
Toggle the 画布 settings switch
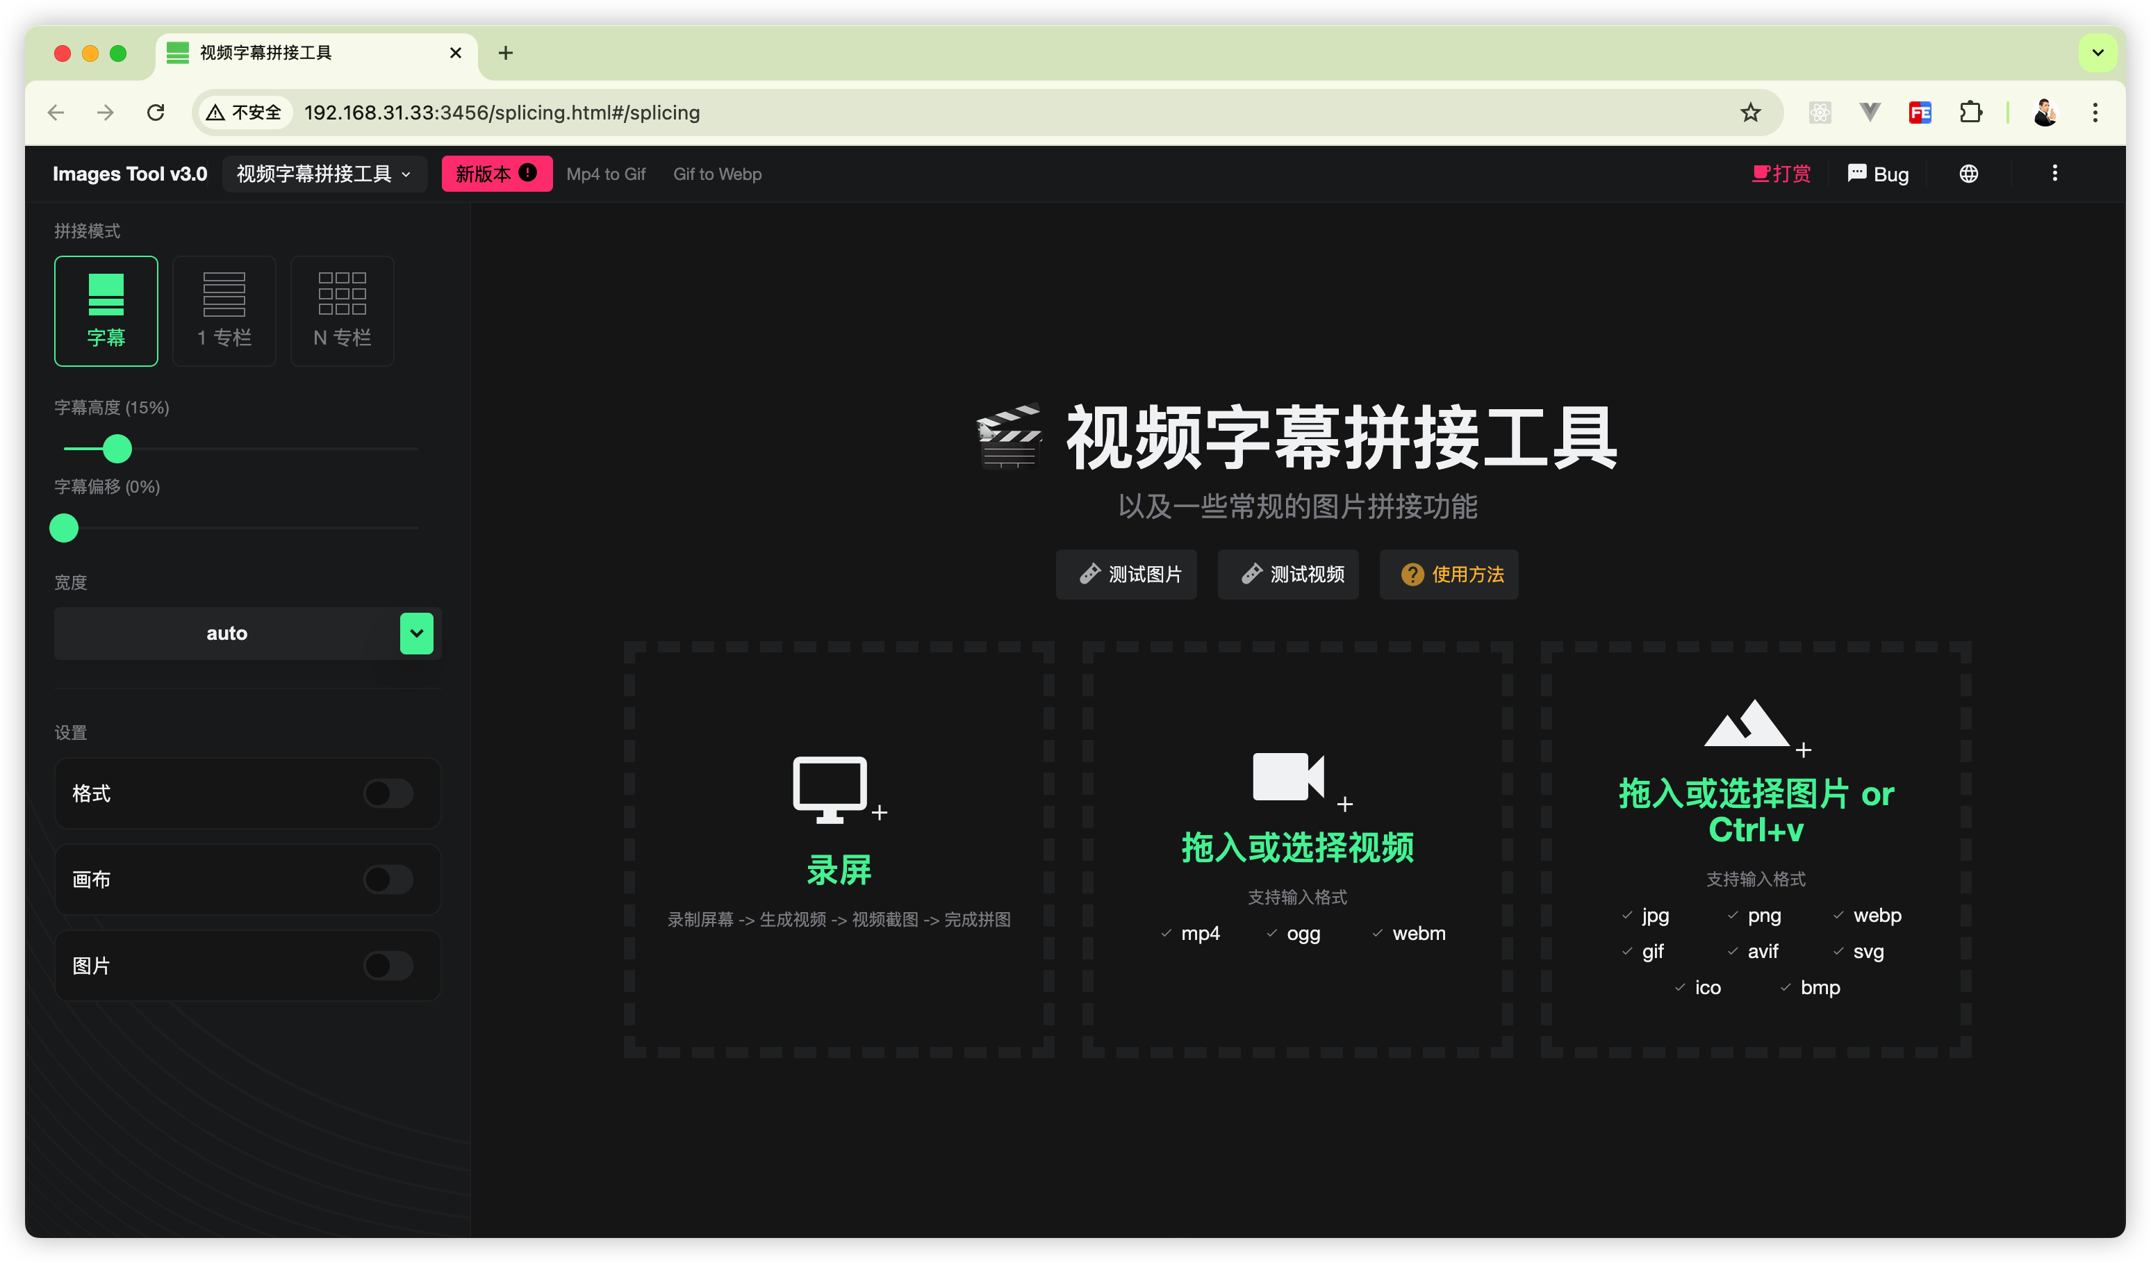[388, 879]
